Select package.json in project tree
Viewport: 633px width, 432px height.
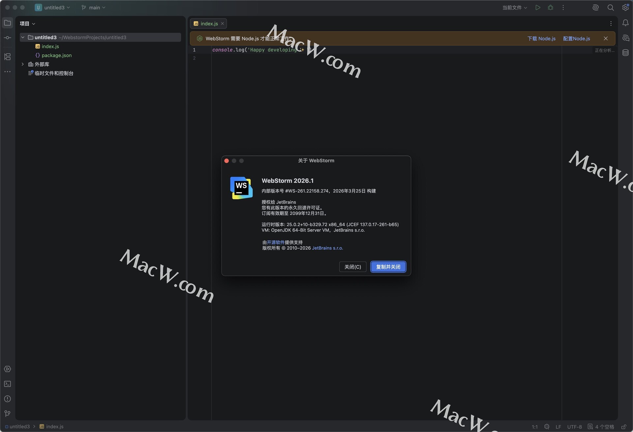click(x=56, y=55)
